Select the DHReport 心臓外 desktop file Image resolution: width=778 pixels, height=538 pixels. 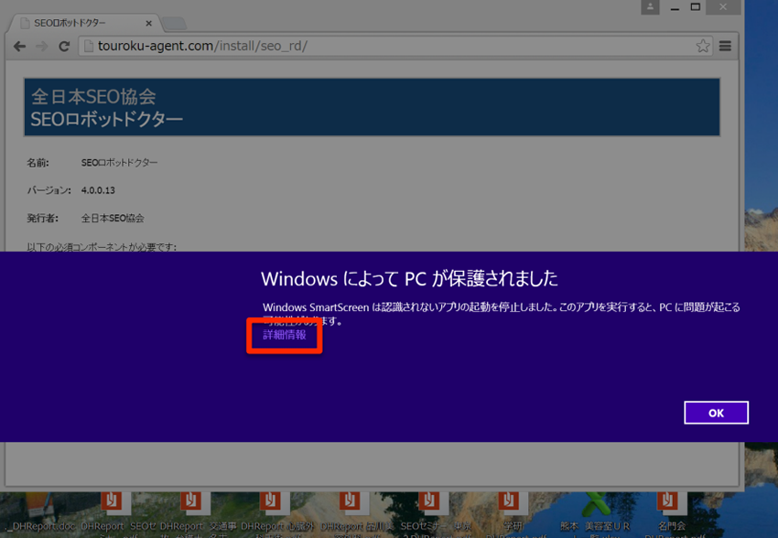click(276, 516)
